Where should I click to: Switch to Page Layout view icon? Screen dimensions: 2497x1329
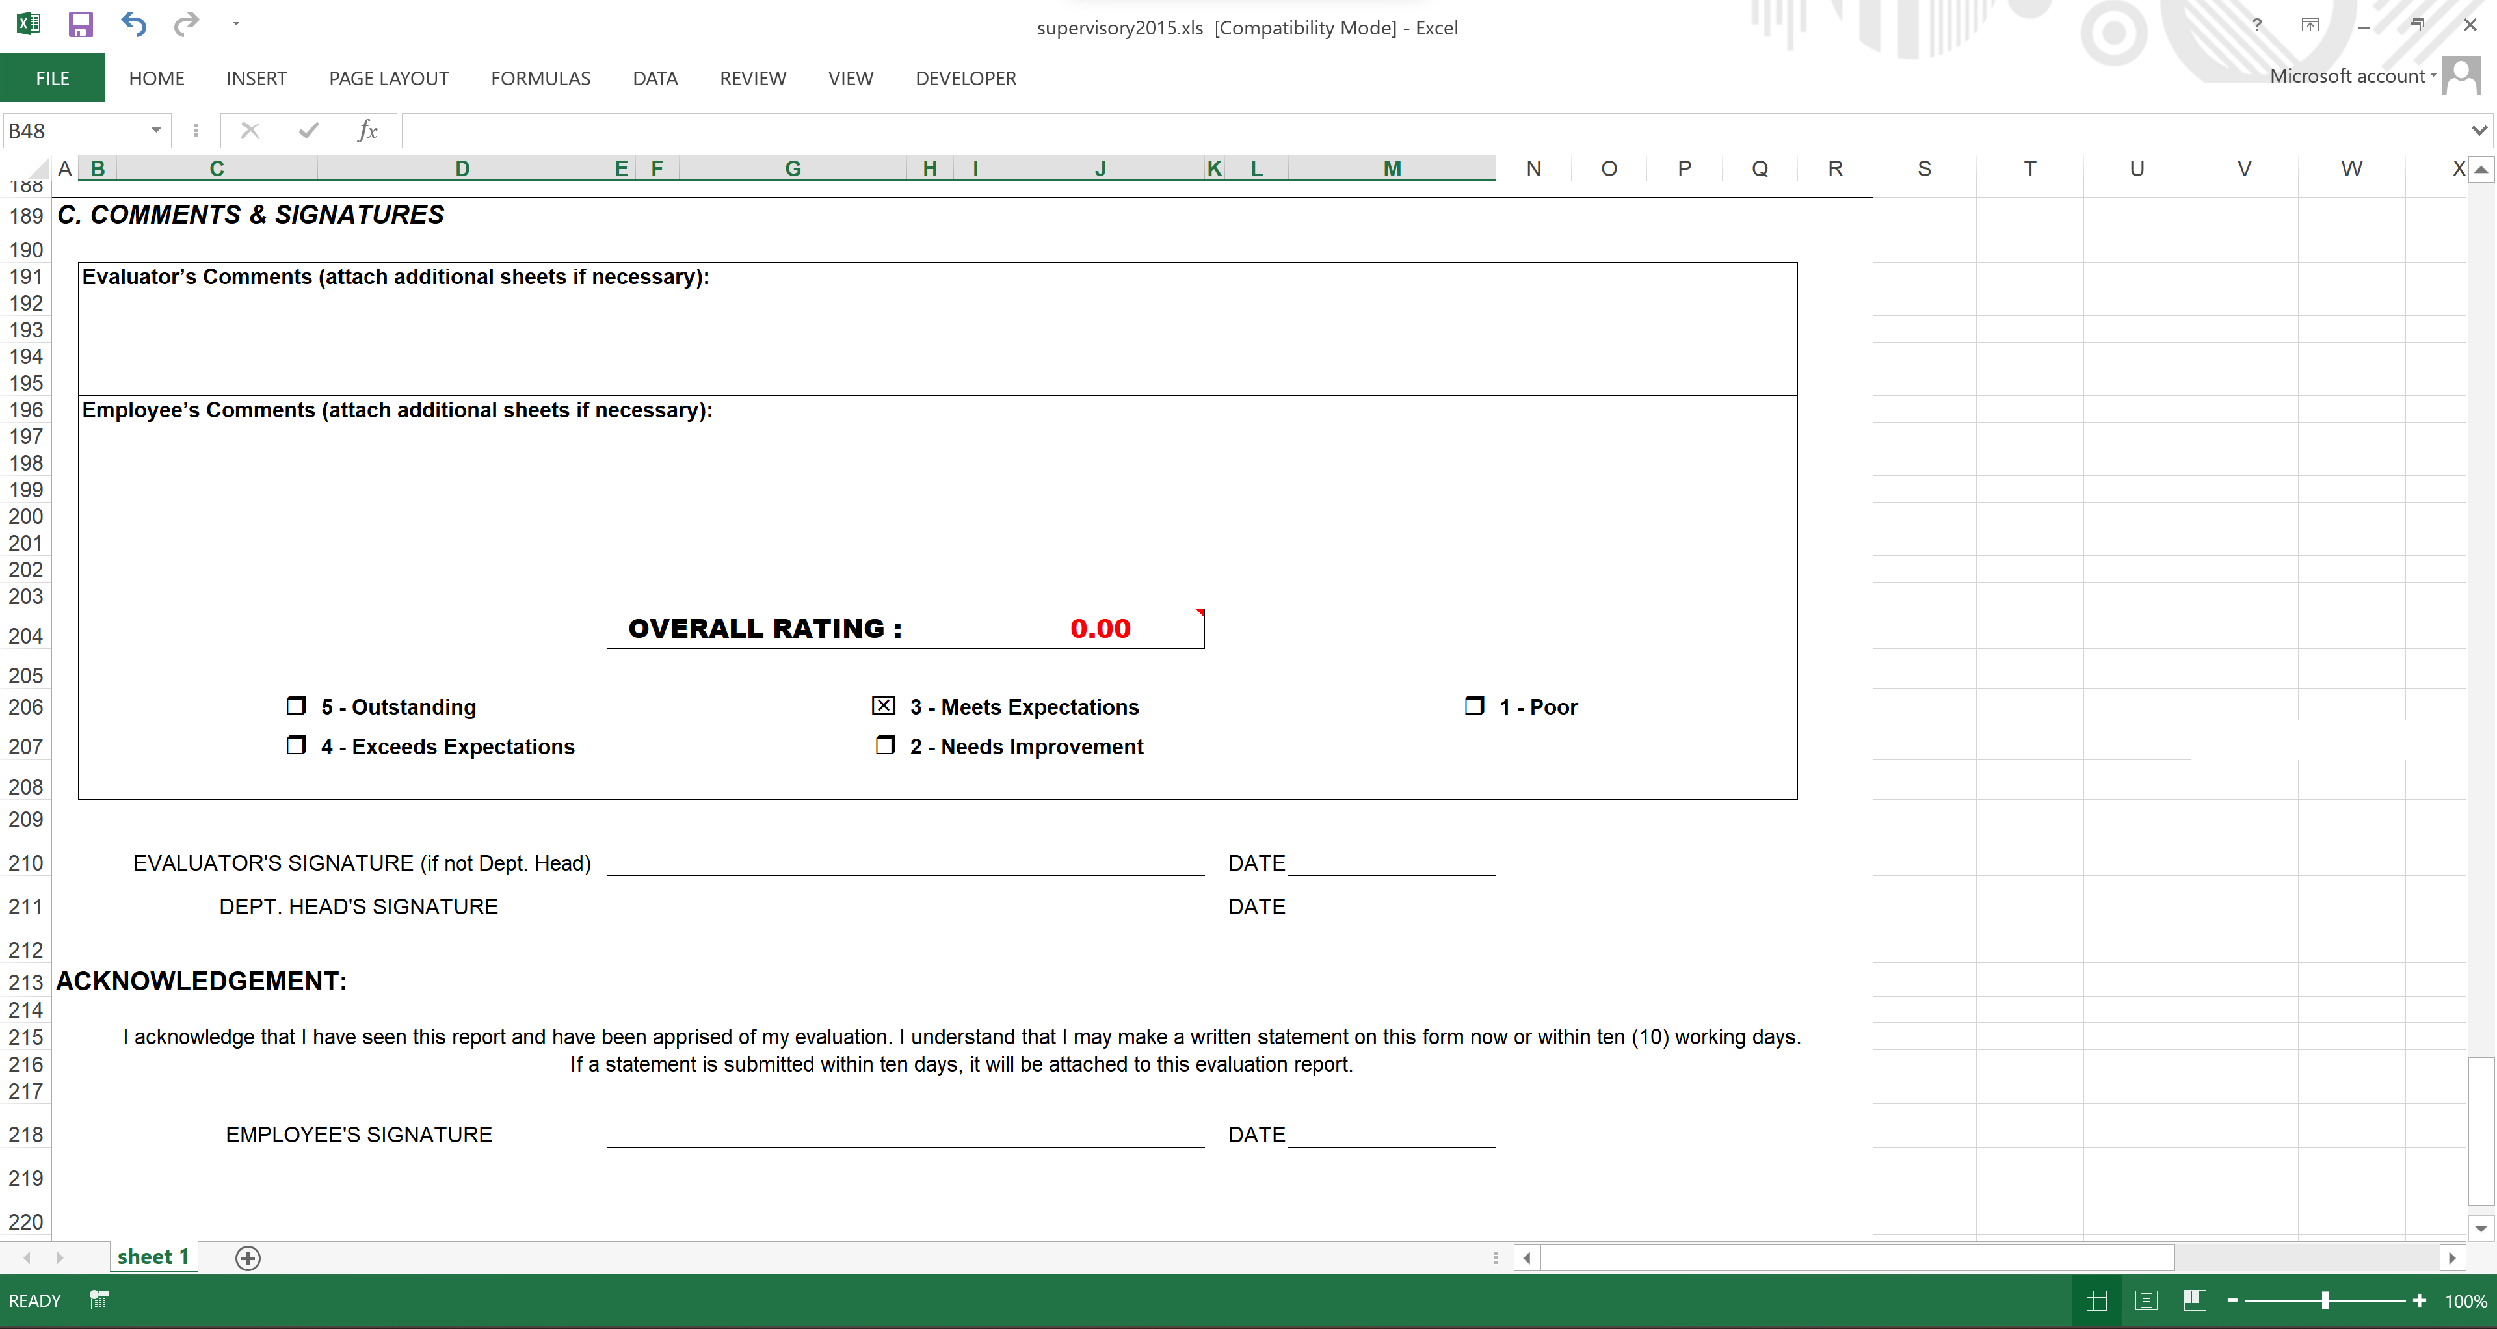pos(2146,1301)
